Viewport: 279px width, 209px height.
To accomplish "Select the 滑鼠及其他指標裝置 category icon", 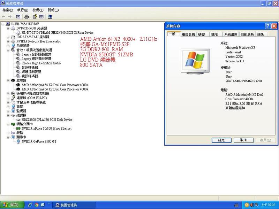I will [x=13, y=102].
